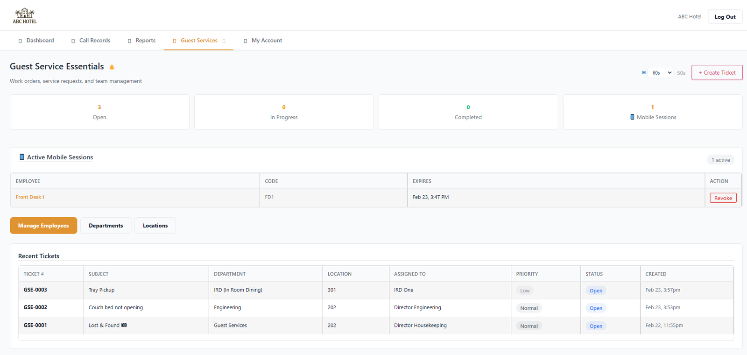
Task: Click the icon before the Dashboard tab
Action: click(20, 41)
